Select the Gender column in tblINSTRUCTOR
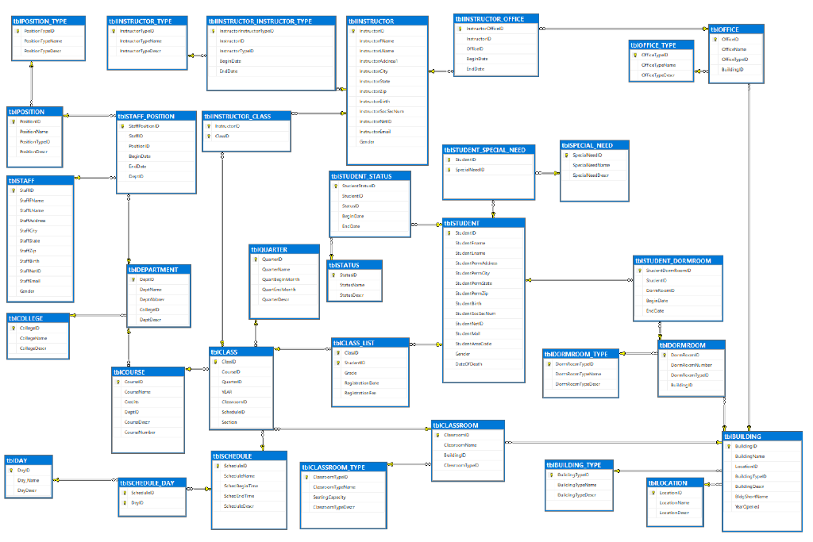This screenshot has height=542, width=813. 367,141
